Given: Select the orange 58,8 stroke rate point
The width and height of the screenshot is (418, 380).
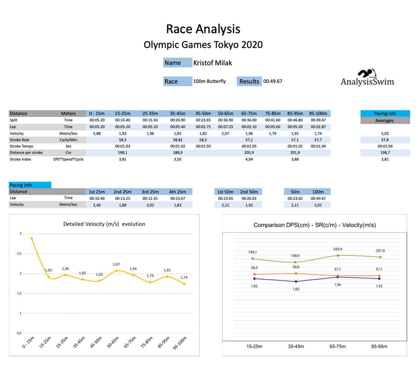Looking at the screenshot, I should point(296,273).
